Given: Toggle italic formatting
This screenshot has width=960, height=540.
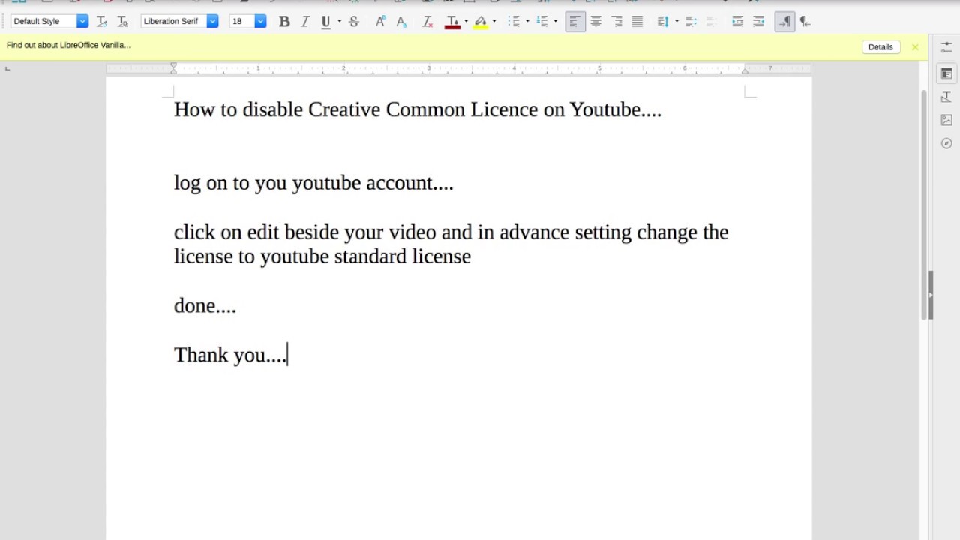Looking at the screenshot, I should click(x=305, y=22).
